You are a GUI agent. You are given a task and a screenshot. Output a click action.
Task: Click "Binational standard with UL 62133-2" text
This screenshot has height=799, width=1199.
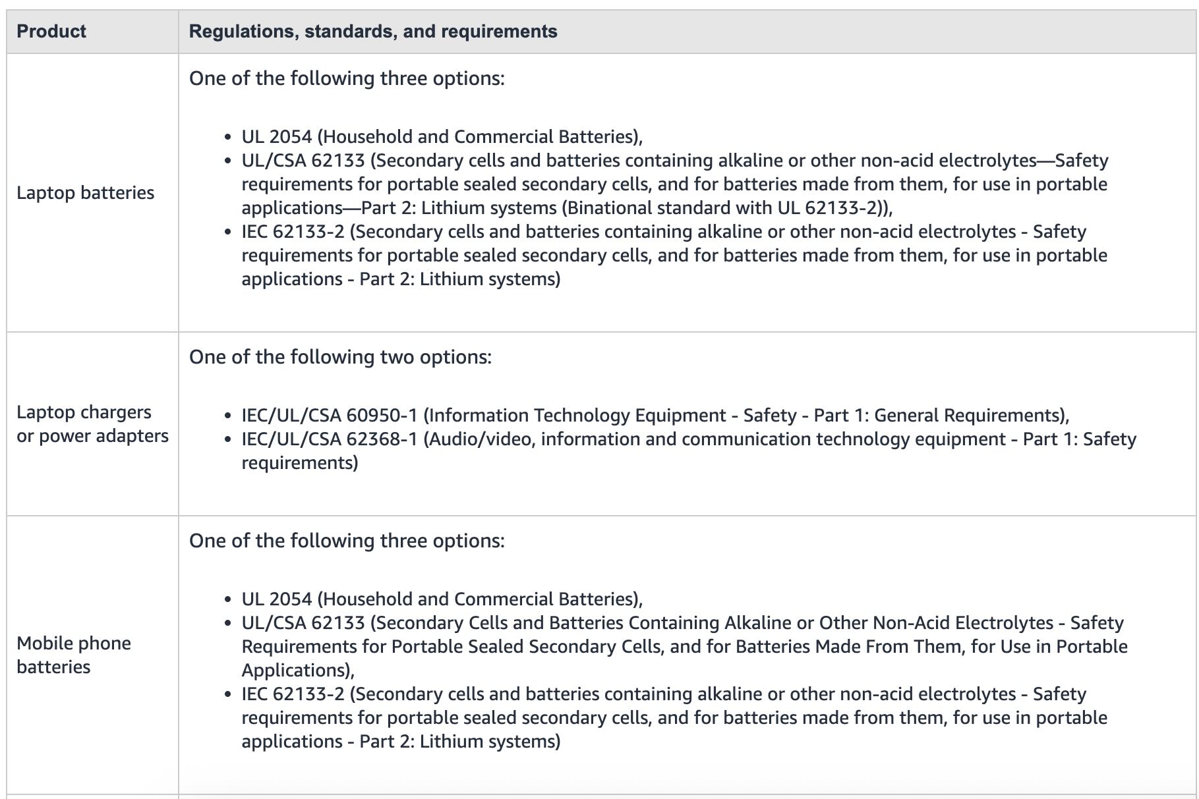click(725, 208)
